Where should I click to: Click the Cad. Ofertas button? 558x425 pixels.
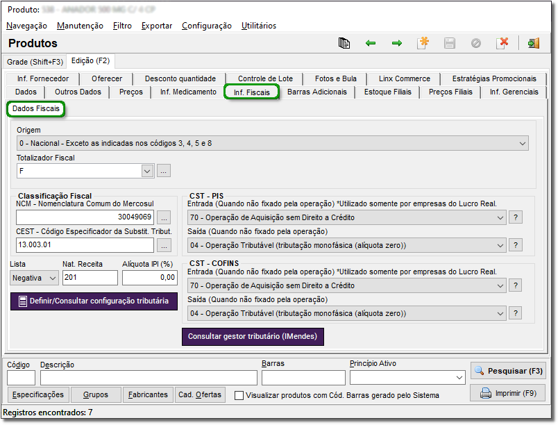[200, 394]
